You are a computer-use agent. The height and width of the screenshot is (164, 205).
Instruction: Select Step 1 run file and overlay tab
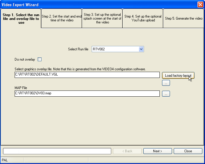coord(21,19)
